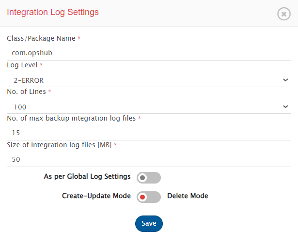
Task: Click the As per Global Log Settings label
Action: pyautogui.click(x=87, y=177)
